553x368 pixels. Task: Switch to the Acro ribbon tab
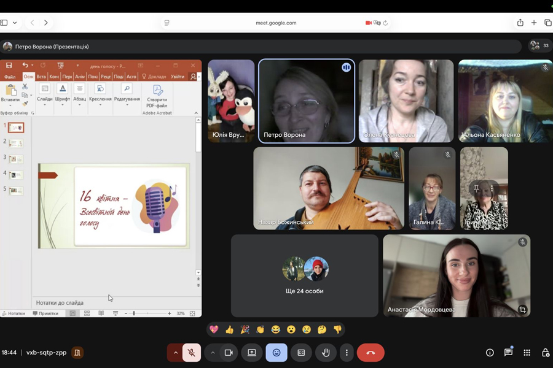coord(131,77)
